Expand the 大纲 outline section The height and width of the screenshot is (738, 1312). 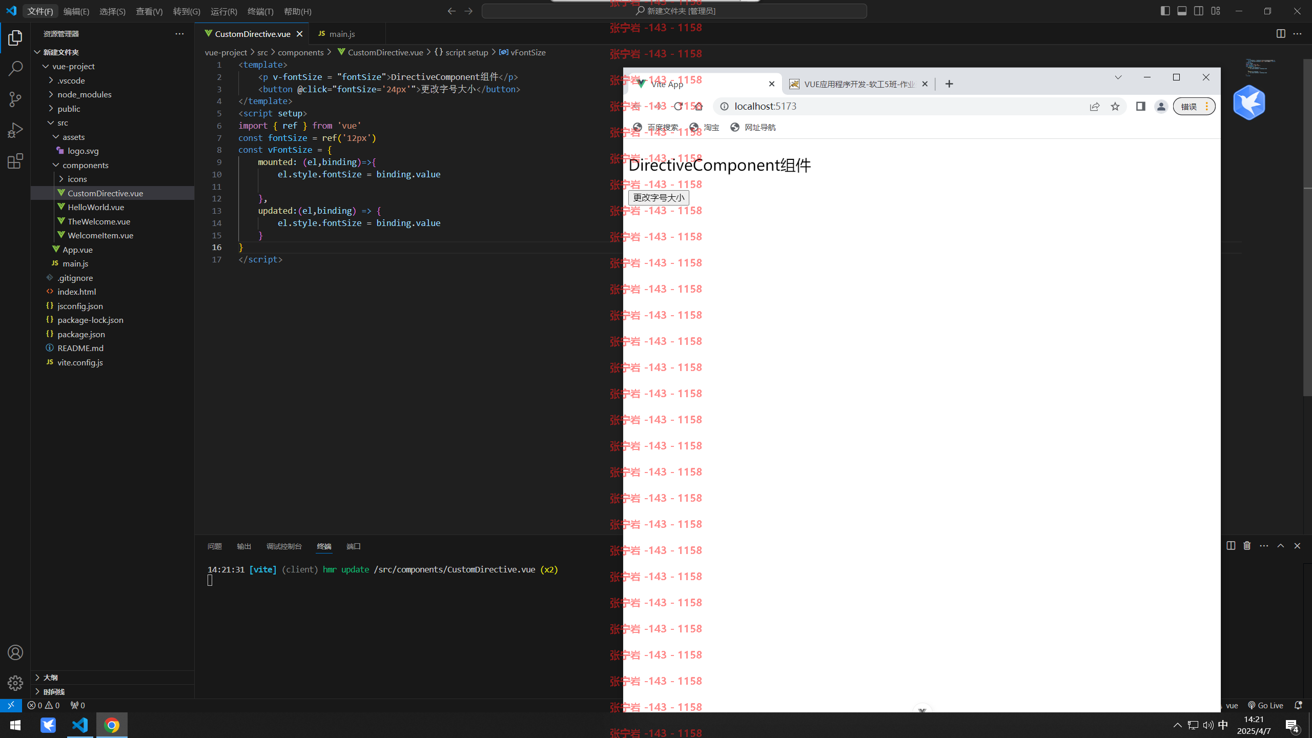112,678
